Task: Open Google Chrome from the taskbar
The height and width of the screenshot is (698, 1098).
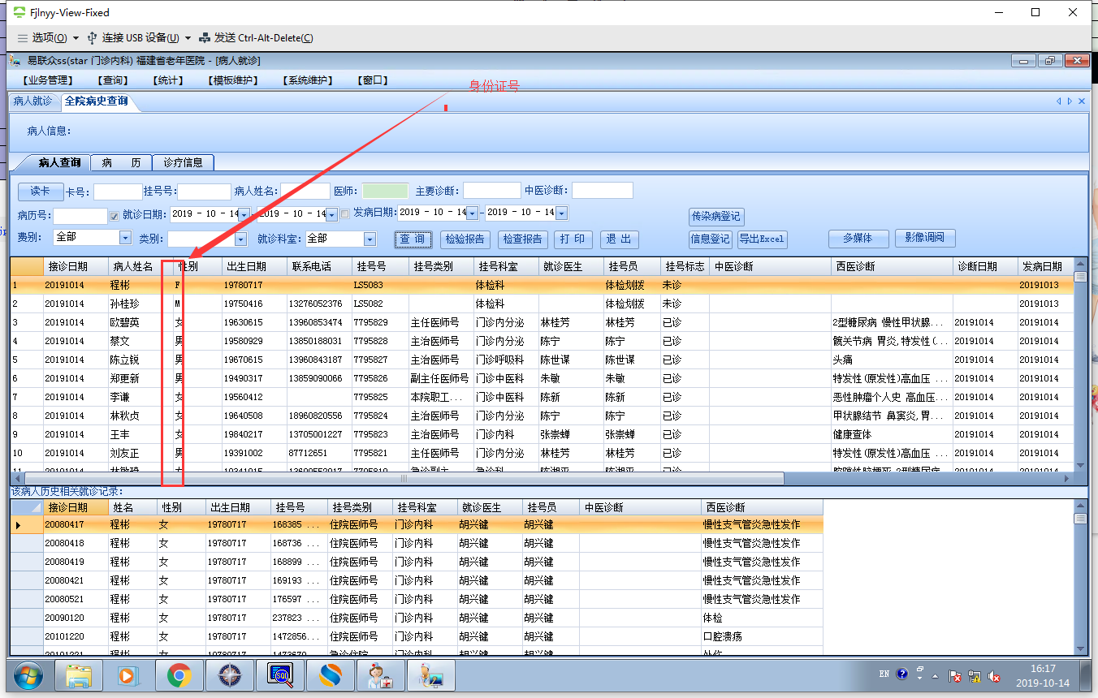Action: (179, 675)
